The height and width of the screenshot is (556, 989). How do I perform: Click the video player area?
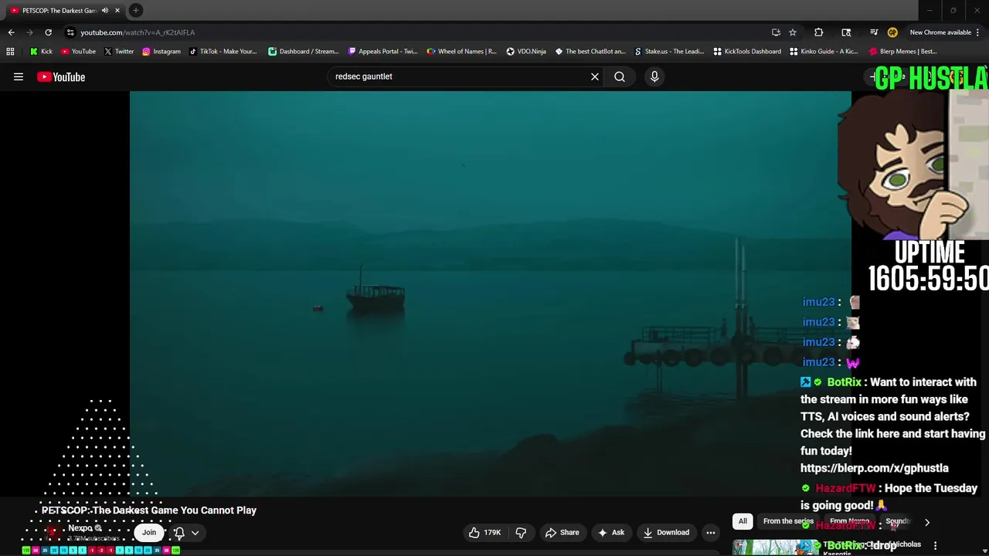[x=490, y=293]
